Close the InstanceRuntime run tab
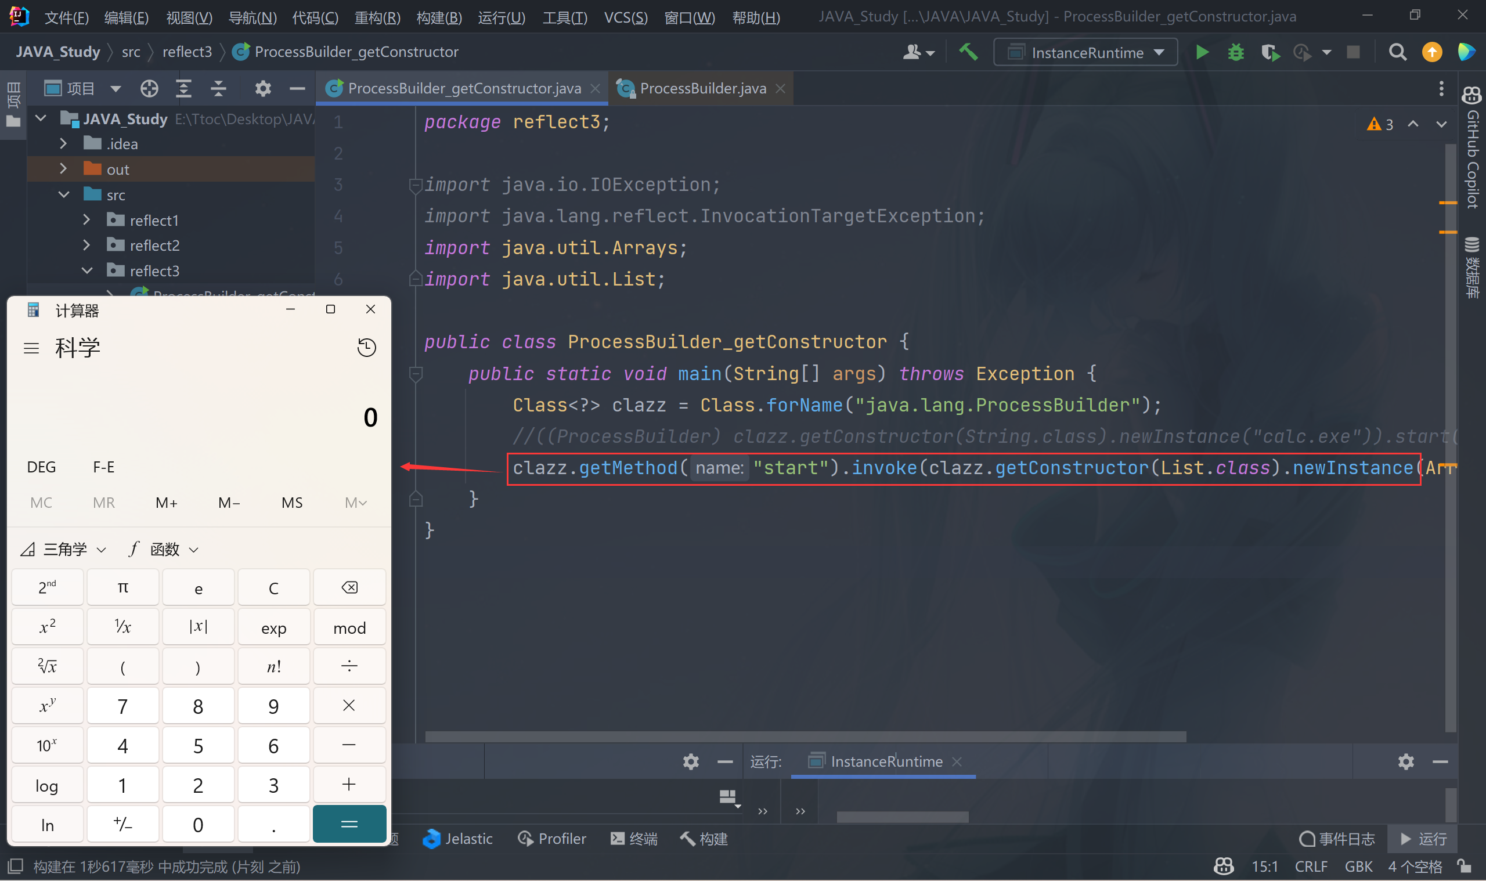 coord(957,761)
